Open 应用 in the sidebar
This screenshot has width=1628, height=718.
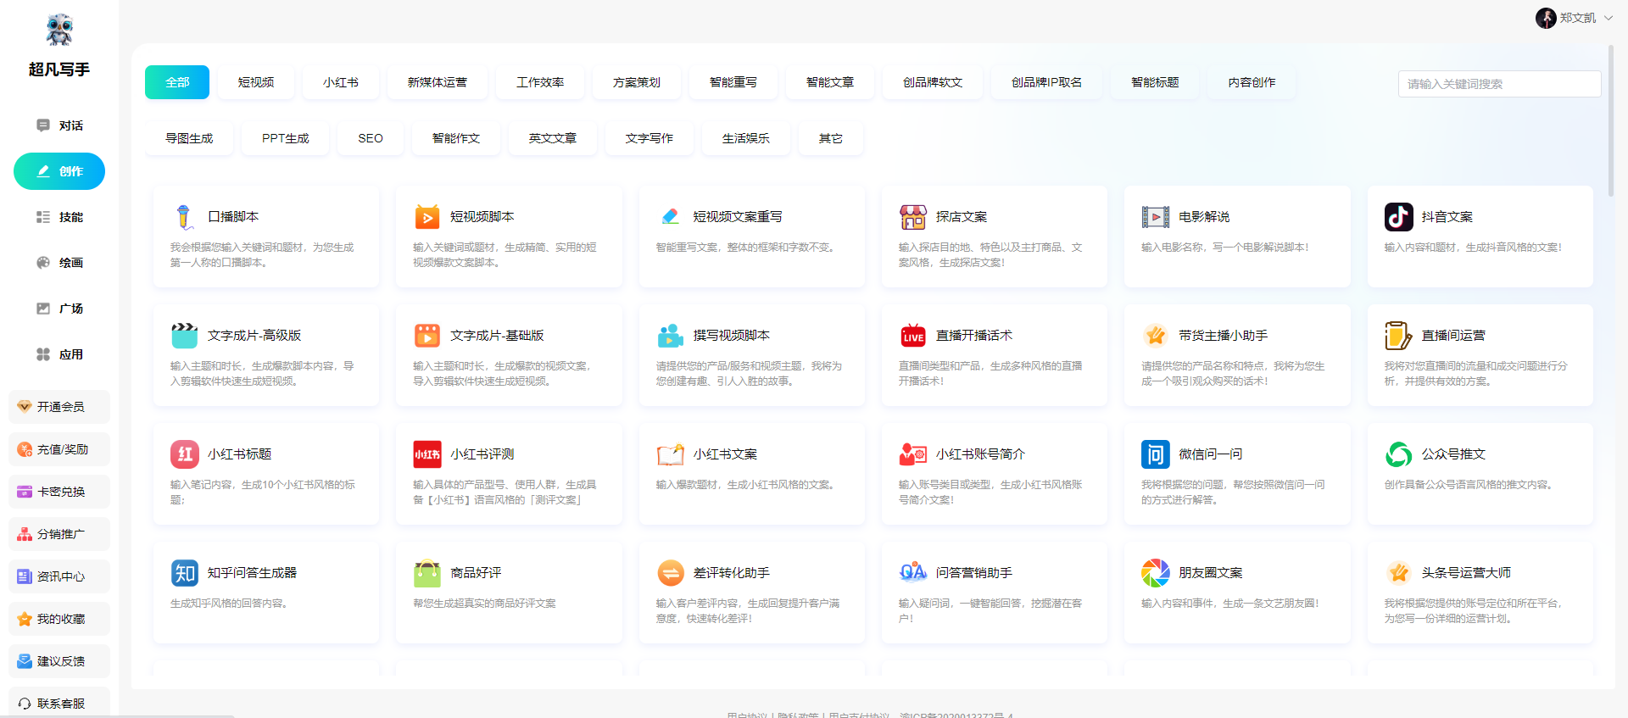(x=59, y=354)
